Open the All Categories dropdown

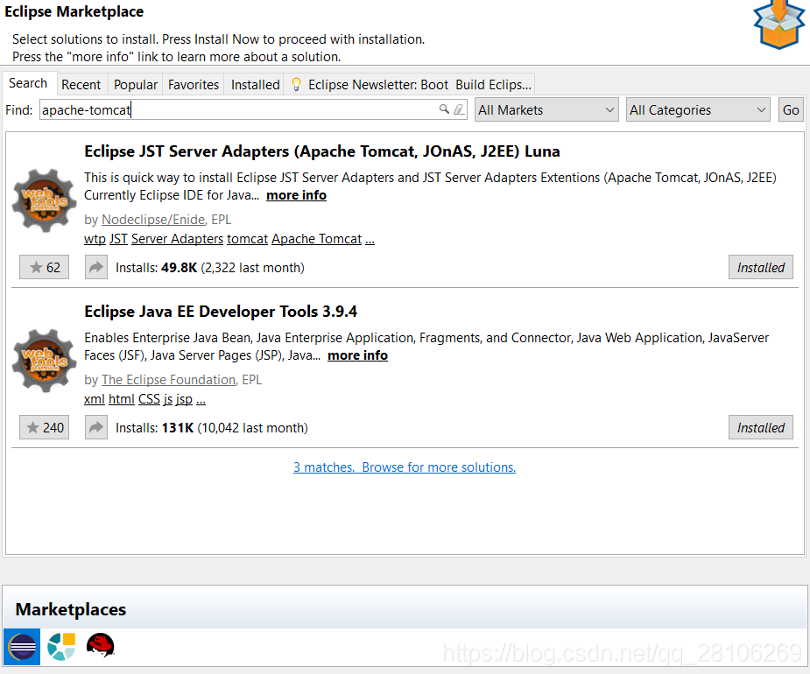click(x=698, y=110)
